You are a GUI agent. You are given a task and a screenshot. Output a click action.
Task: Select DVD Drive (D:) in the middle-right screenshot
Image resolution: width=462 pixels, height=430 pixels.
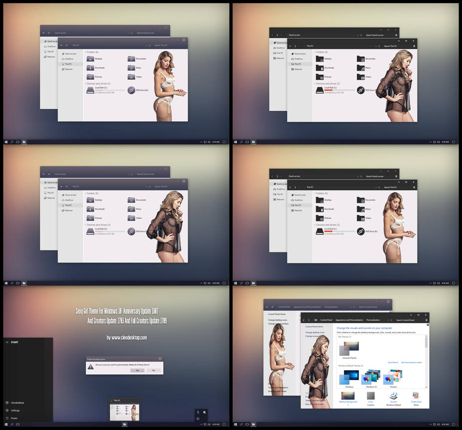pos(367,231)
